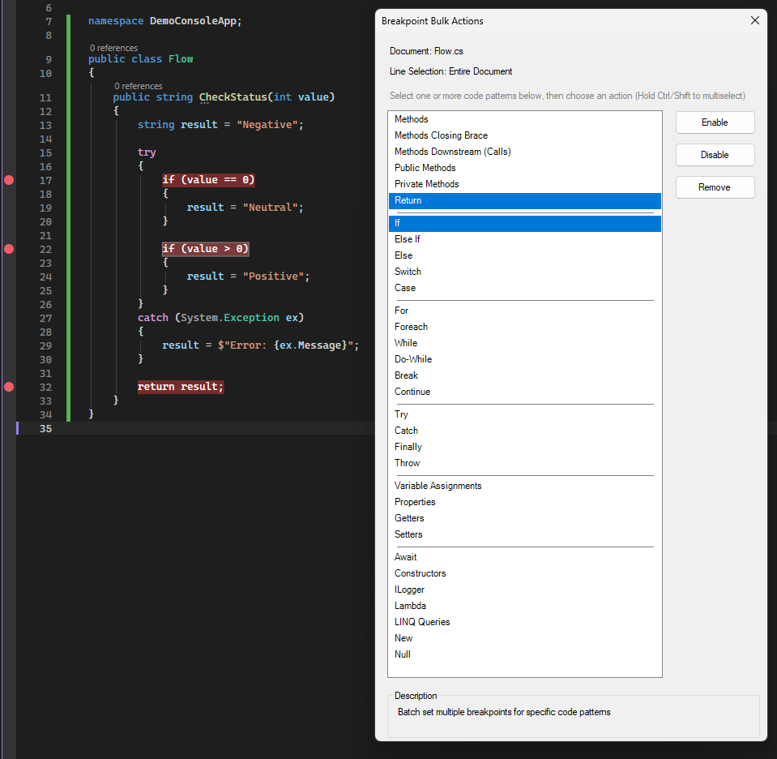777x759 pixels.
Task: Select the highlighted Return pattern
Action: pos(525,200)
